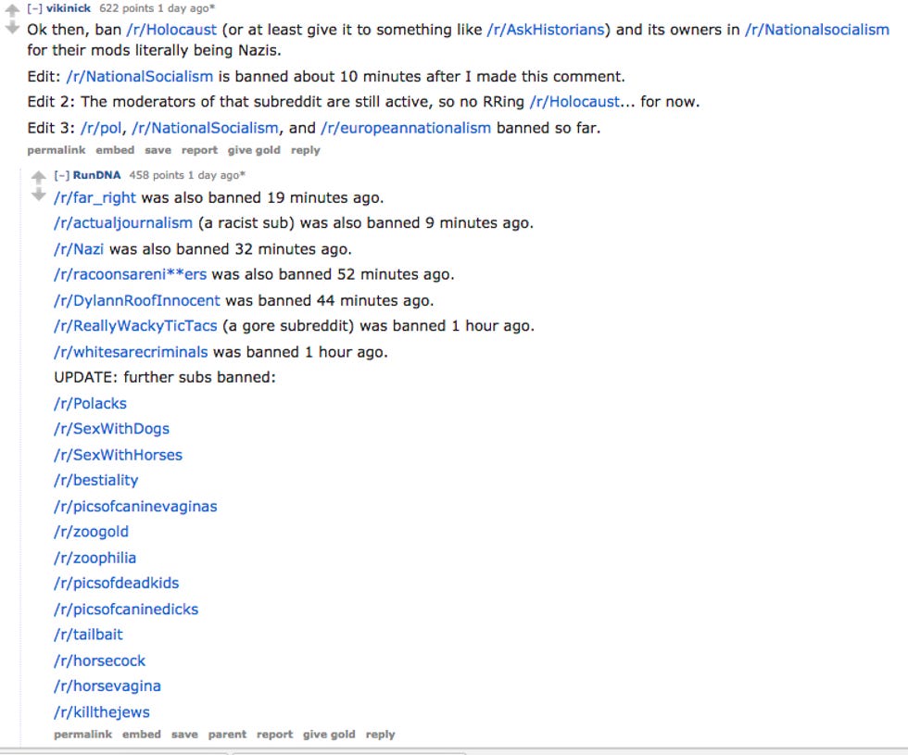Open vikinick's user profile
The height and width of the screenshot is (755, 908).
click(69, 8)
